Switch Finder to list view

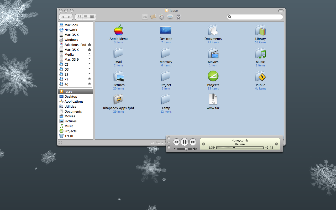pyautogui.click(x=86, y=17)
